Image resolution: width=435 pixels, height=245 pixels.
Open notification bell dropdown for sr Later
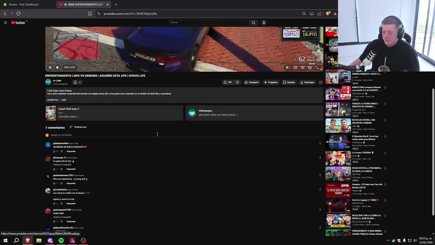pos(77,82)
